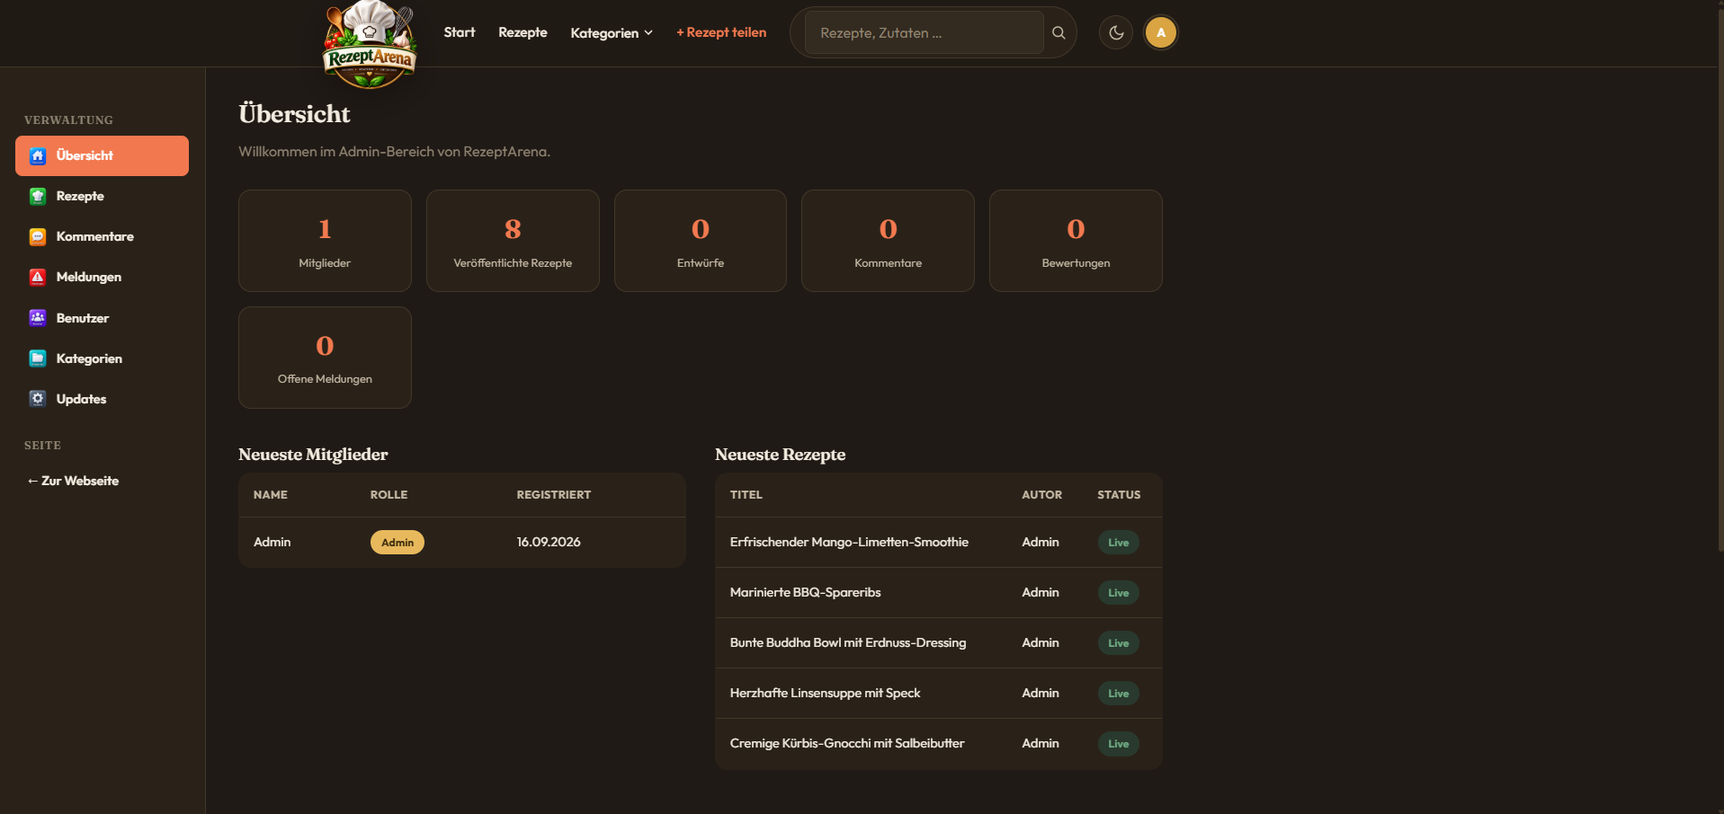Click the TITEL column header
The image size is (1724, 814).
pyautogui.click(x=746, y=495)
